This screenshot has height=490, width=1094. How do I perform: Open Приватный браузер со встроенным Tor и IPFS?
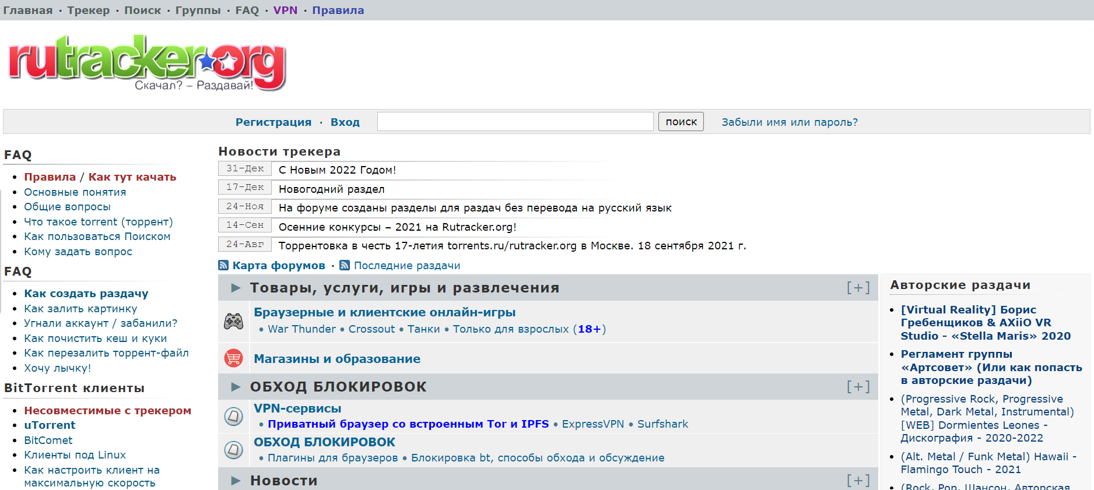(x=408, y=424)
